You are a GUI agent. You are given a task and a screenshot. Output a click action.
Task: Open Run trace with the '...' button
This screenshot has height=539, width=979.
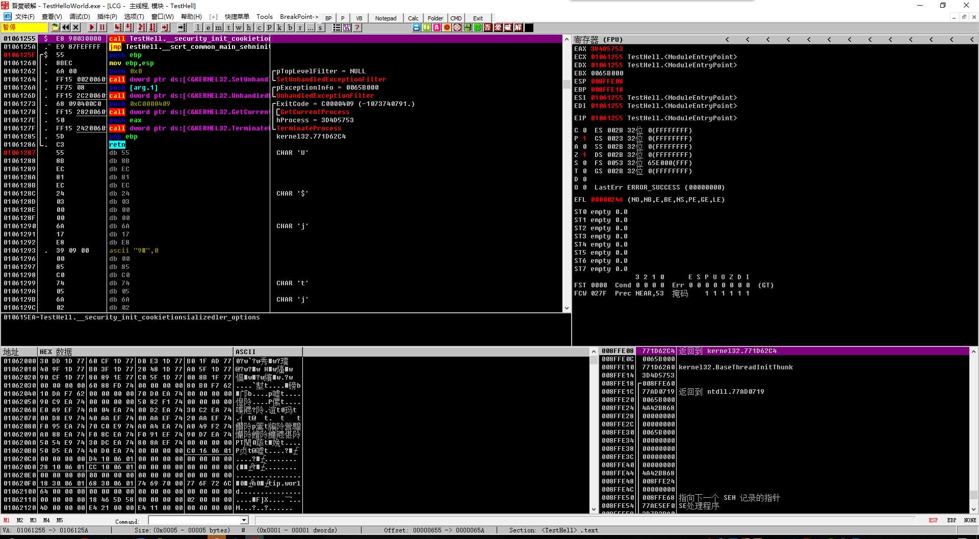311,28
